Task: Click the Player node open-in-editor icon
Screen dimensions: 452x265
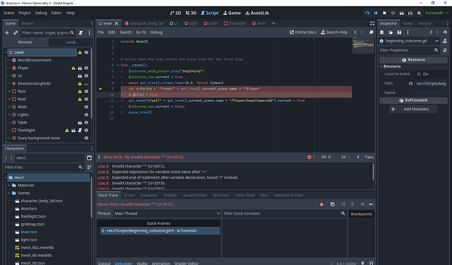Action: [x=80, y=68]
